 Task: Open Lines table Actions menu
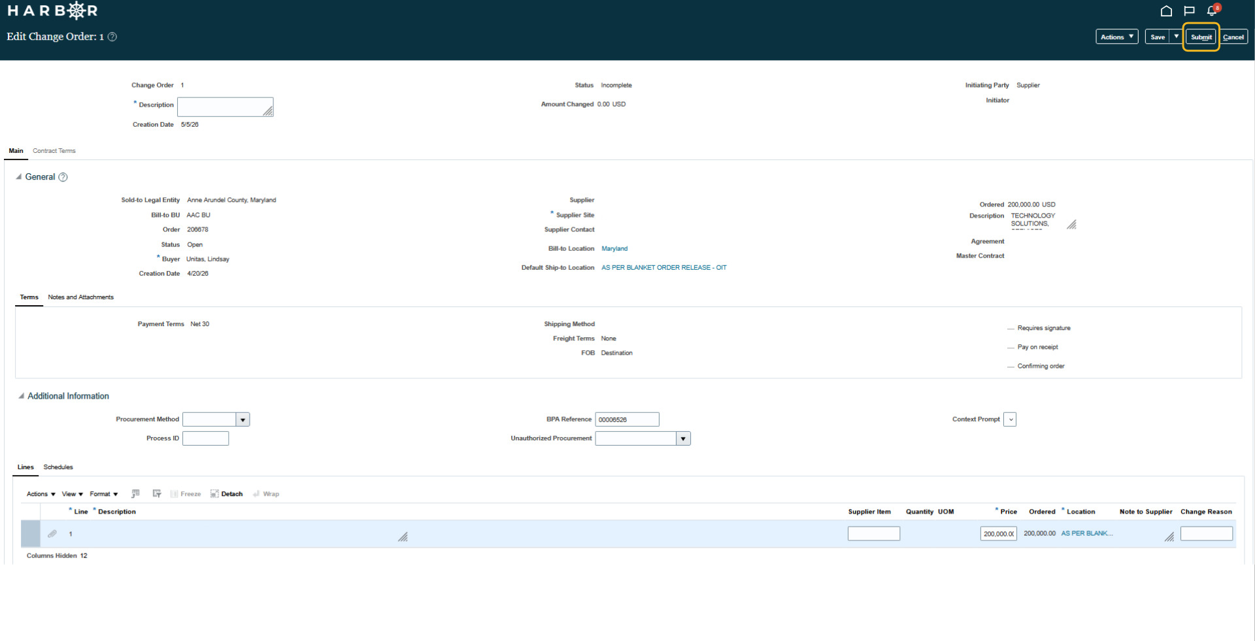coord(41,494)
